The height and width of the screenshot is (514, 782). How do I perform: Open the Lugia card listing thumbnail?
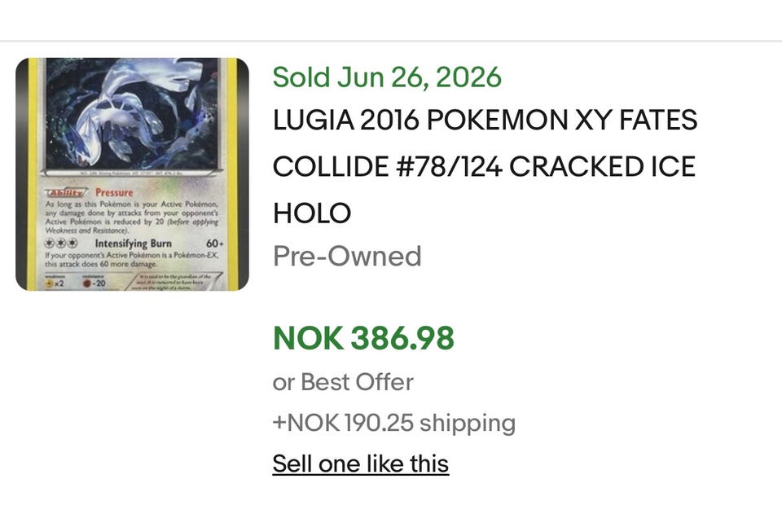click(x=132, y=174)
